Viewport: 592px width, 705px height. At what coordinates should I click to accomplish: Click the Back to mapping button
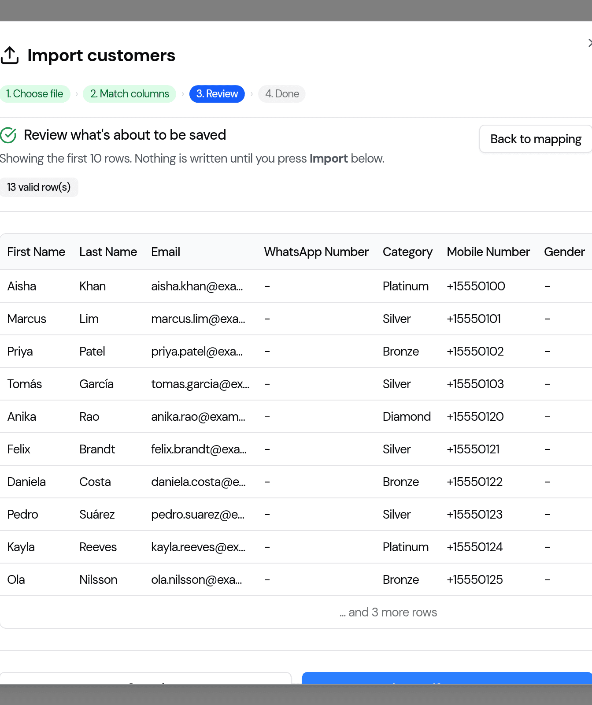pos(536,139)
